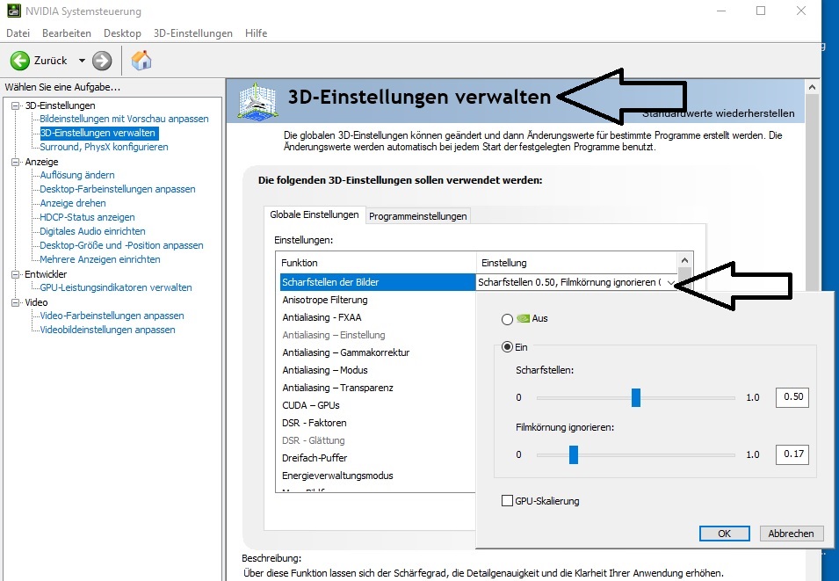The image size is (839, 581).
Task: Click the Filmkörnung ignorieren slider handle
Action: pyautogui.click(x=574, y=454)
